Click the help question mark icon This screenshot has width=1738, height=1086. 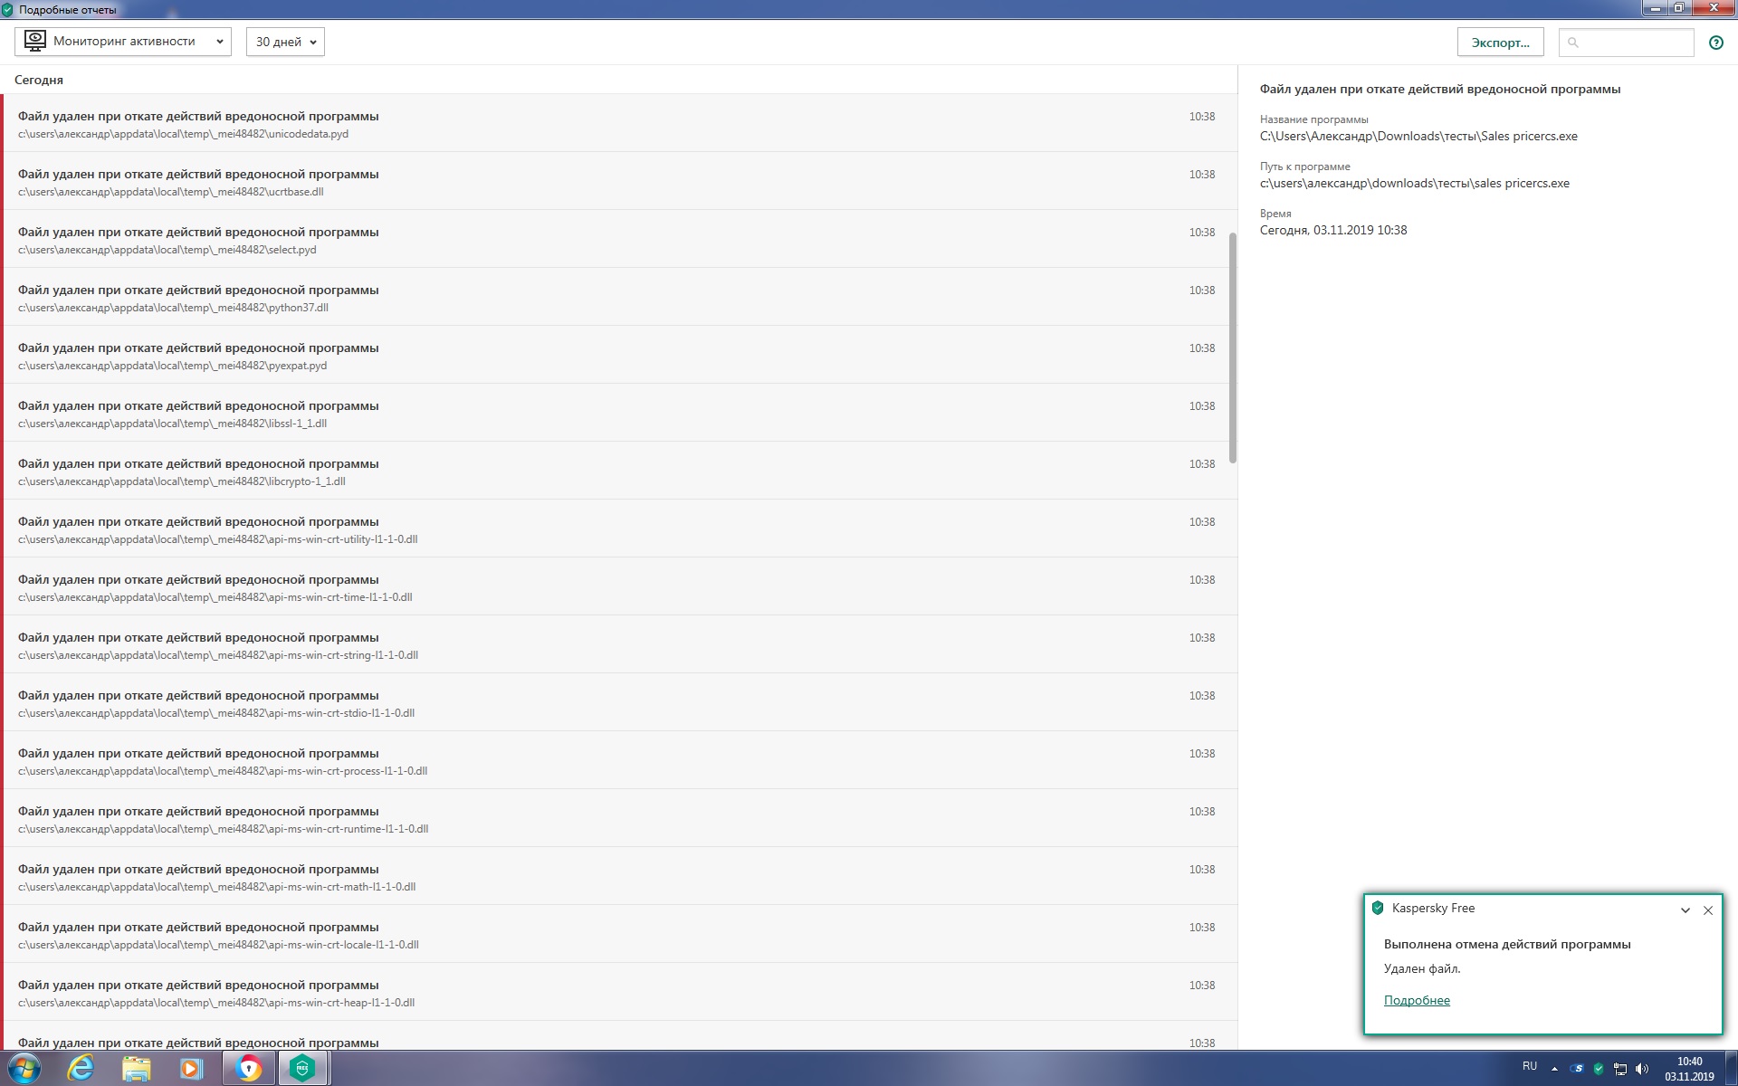click(1715, 43)
